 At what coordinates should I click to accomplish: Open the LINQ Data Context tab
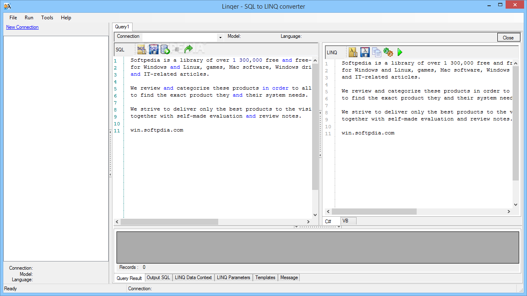(x=193, y=277)
